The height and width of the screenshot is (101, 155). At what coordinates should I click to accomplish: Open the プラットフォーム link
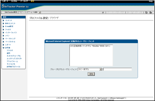[12, 61]
